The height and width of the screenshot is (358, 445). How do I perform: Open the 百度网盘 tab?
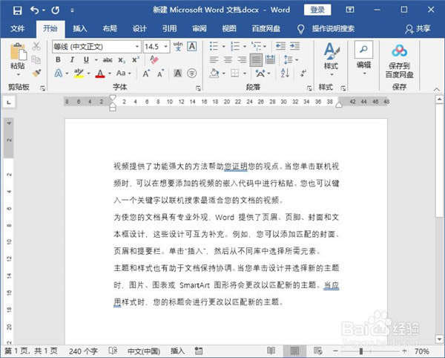[266, 28]
